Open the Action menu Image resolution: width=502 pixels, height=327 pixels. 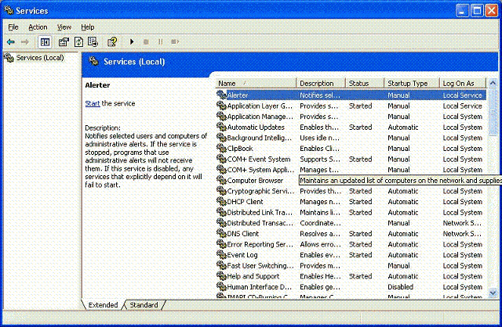pyautogui.click(x=38, y=27)
